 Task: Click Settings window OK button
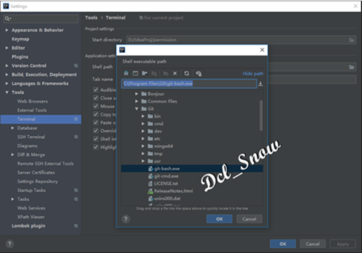[283, 244]
